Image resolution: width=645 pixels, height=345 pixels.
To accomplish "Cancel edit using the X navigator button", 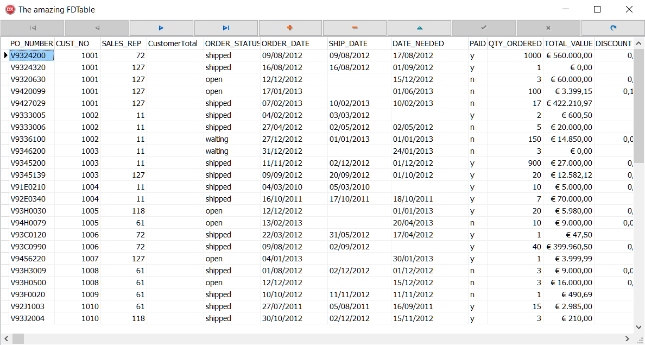I will (548, 28).
